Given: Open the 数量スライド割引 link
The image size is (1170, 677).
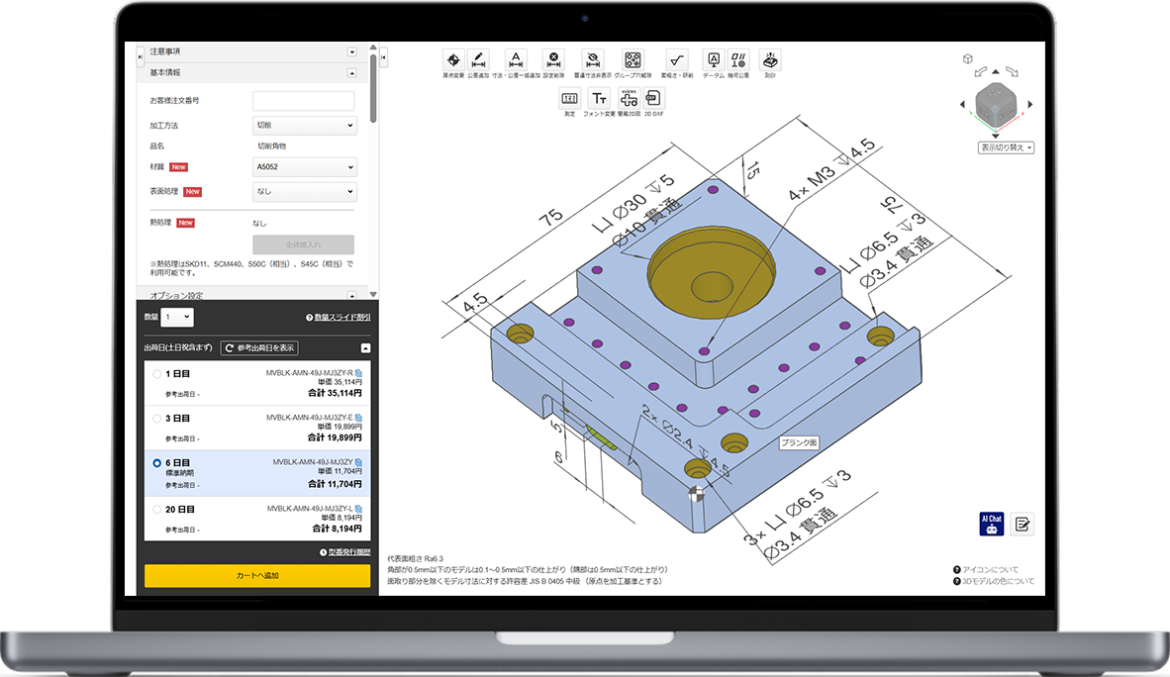Looking at the screenshot, I should click(338, 318).
